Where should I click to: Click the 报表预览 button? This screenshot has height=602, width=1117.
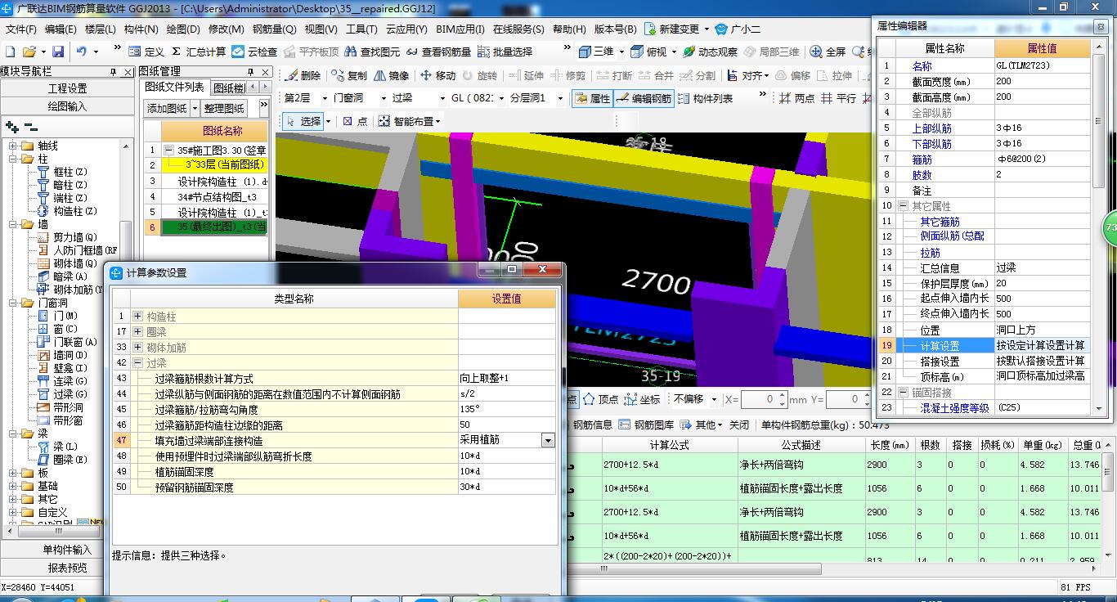pos(67,568)
